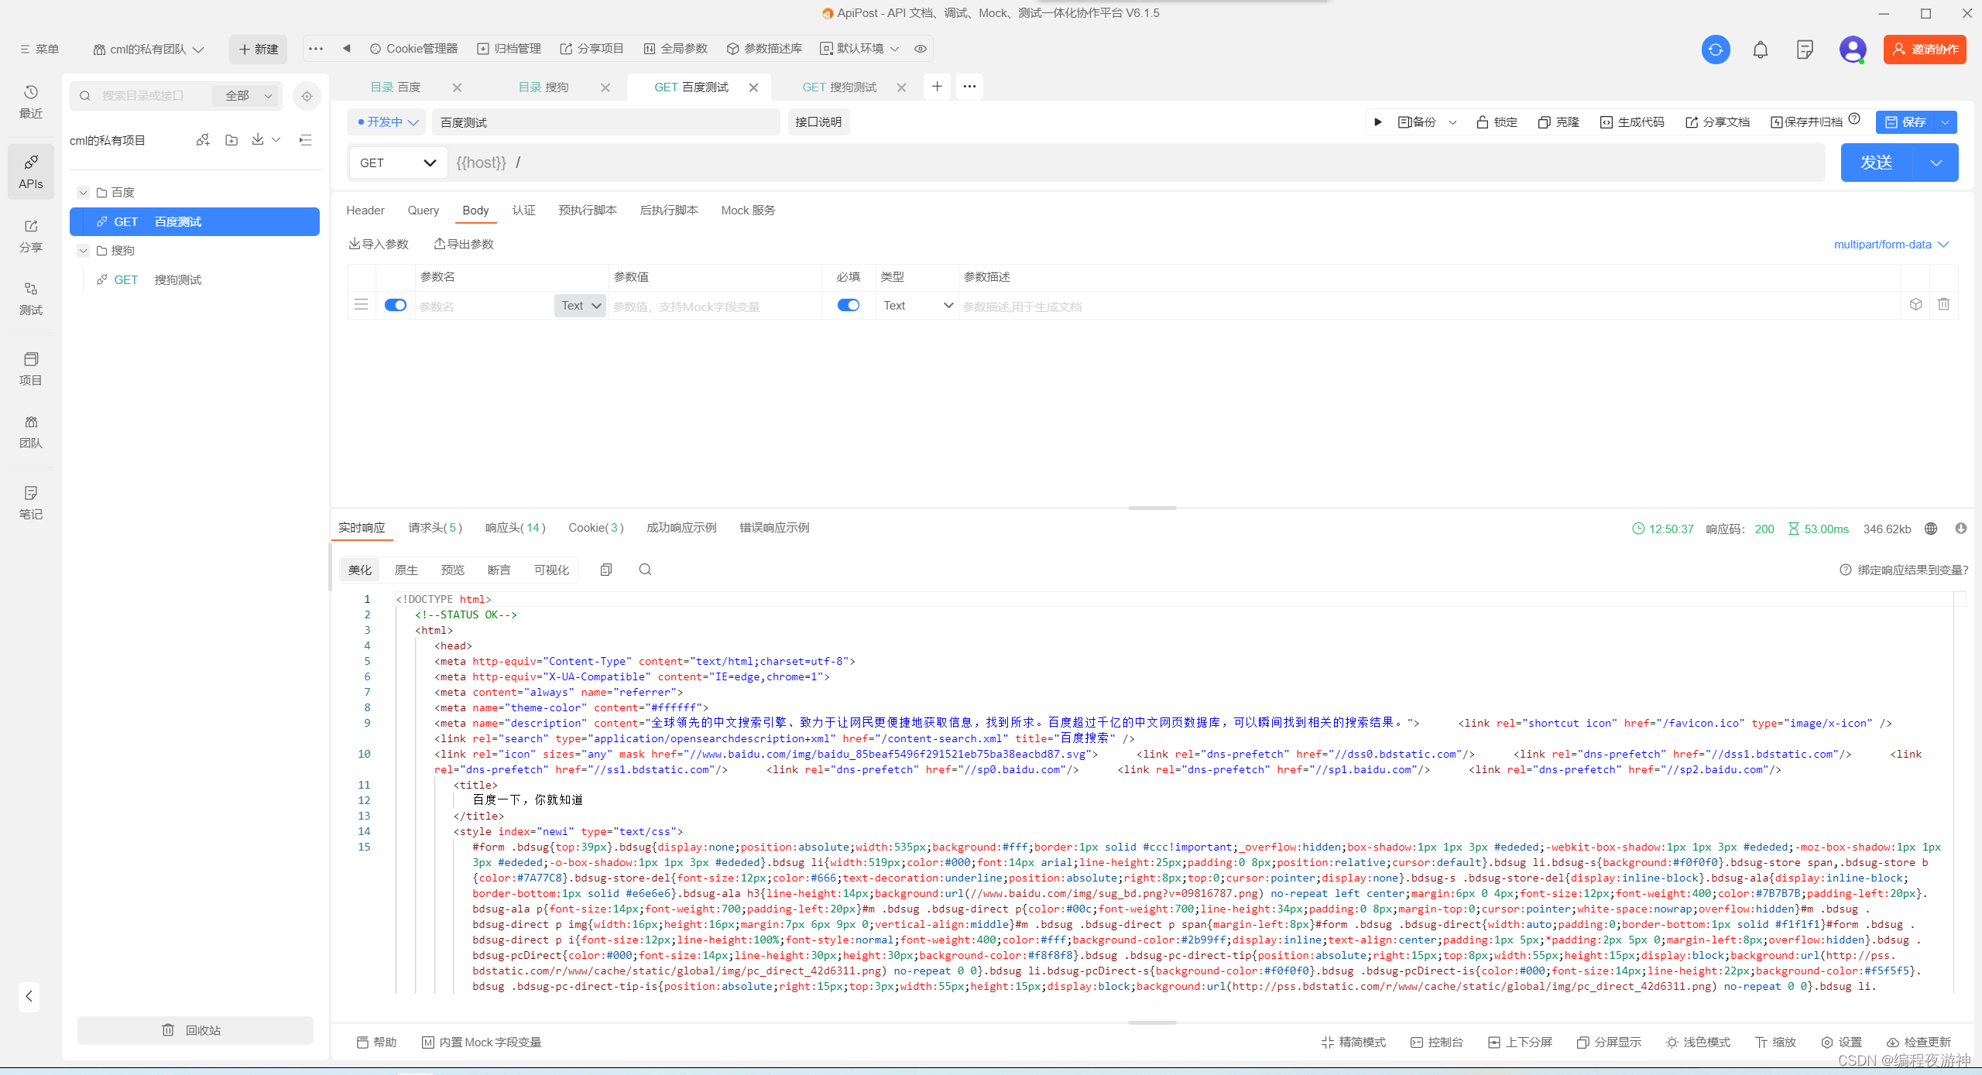Collapse the 百度 folder in tree

click(84, 193)
